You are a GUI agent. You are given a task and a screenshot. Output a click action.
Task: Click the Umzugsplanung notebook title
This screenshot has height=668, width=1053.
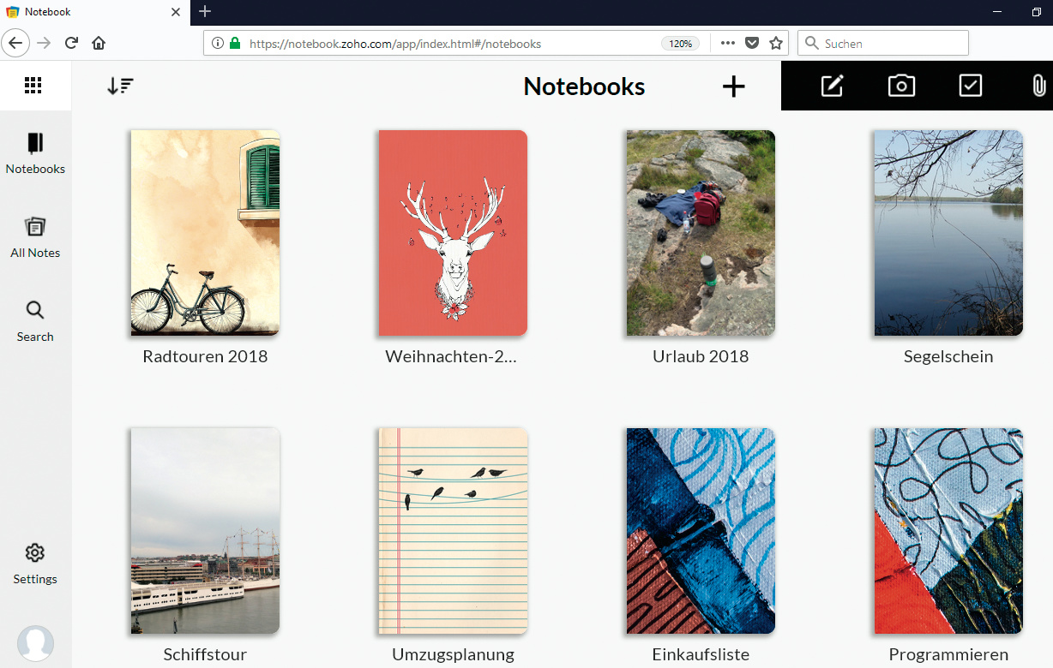[x=453, y=655]
